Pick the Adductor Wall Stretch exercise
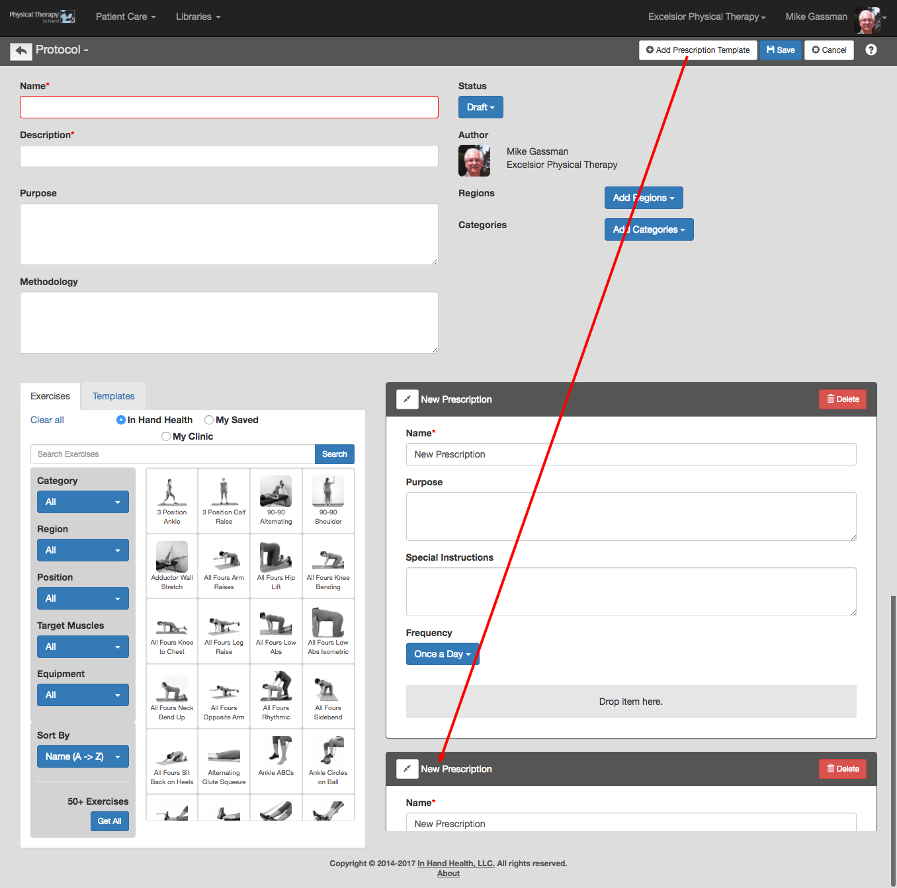This screenshot has width=897, height=888. pos(172,566)
